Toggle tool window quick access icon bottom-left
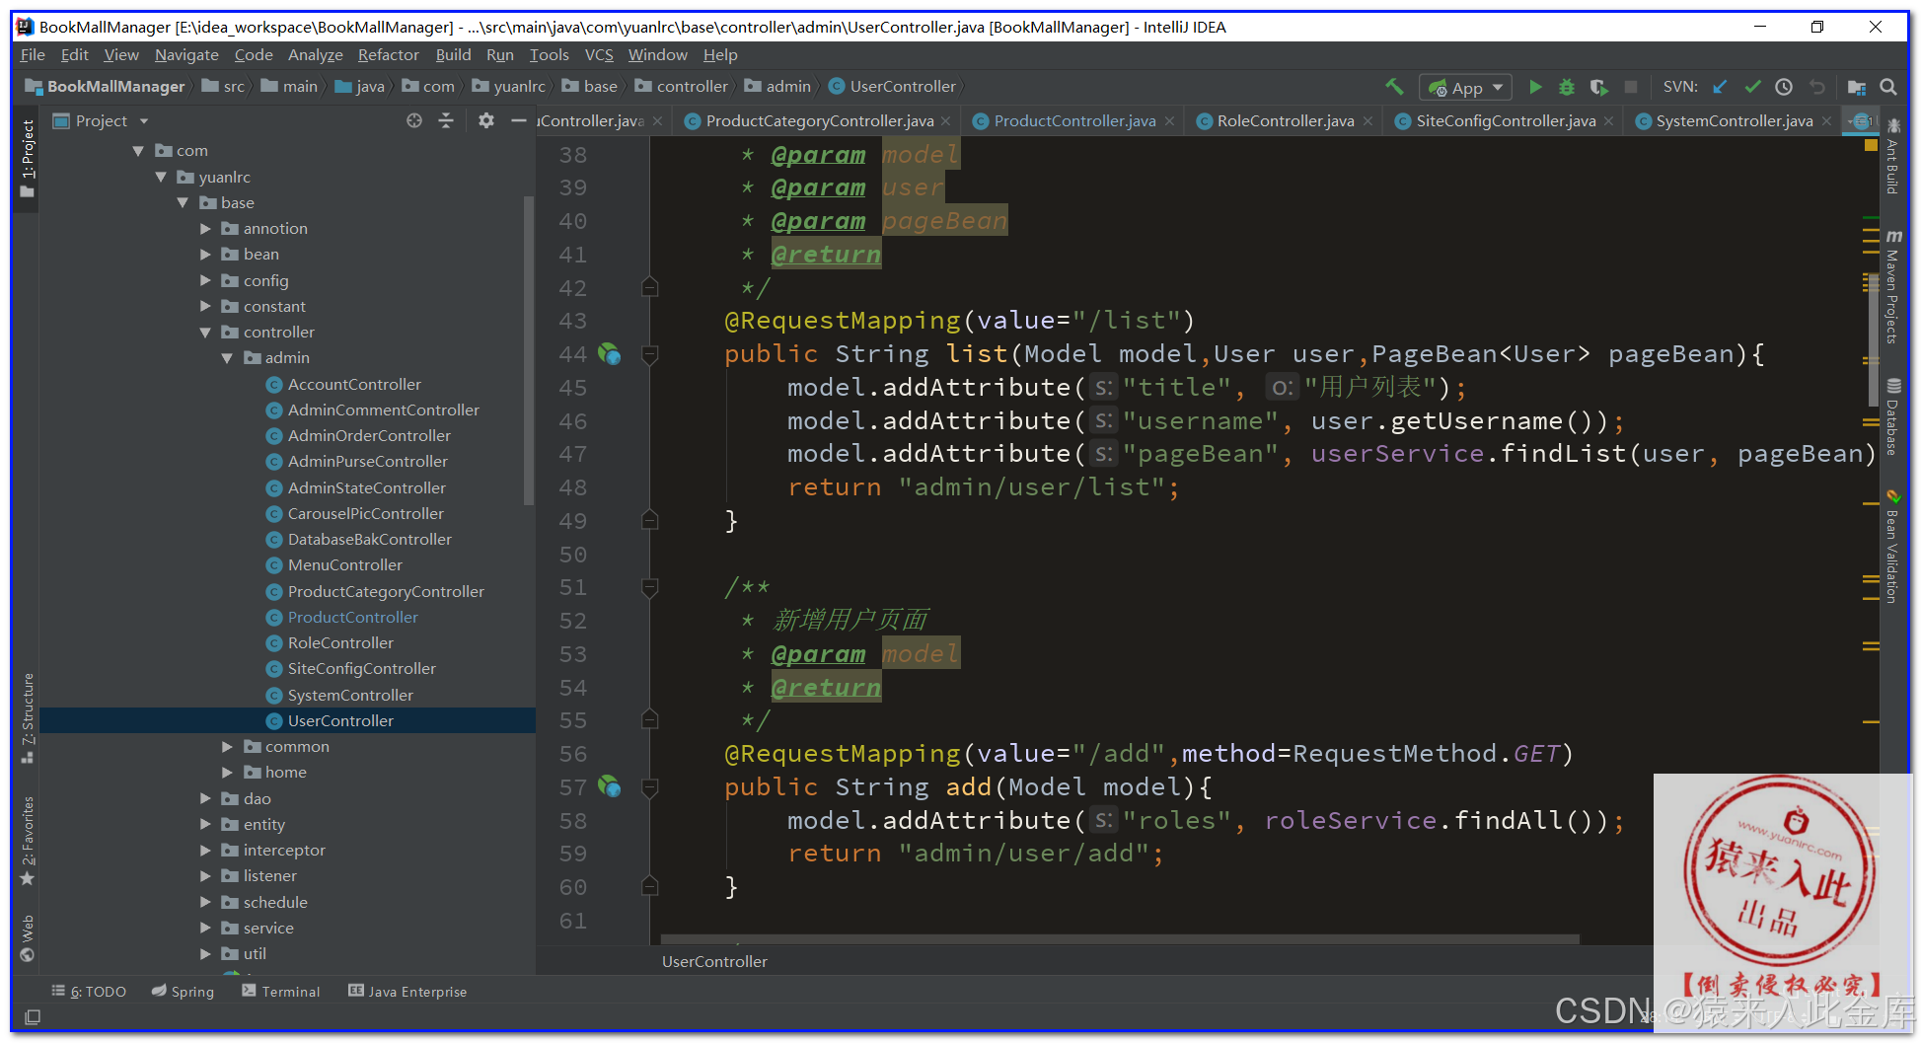The height and width of the screenshot is (1043, 1921). click(x=33, y=1016)
